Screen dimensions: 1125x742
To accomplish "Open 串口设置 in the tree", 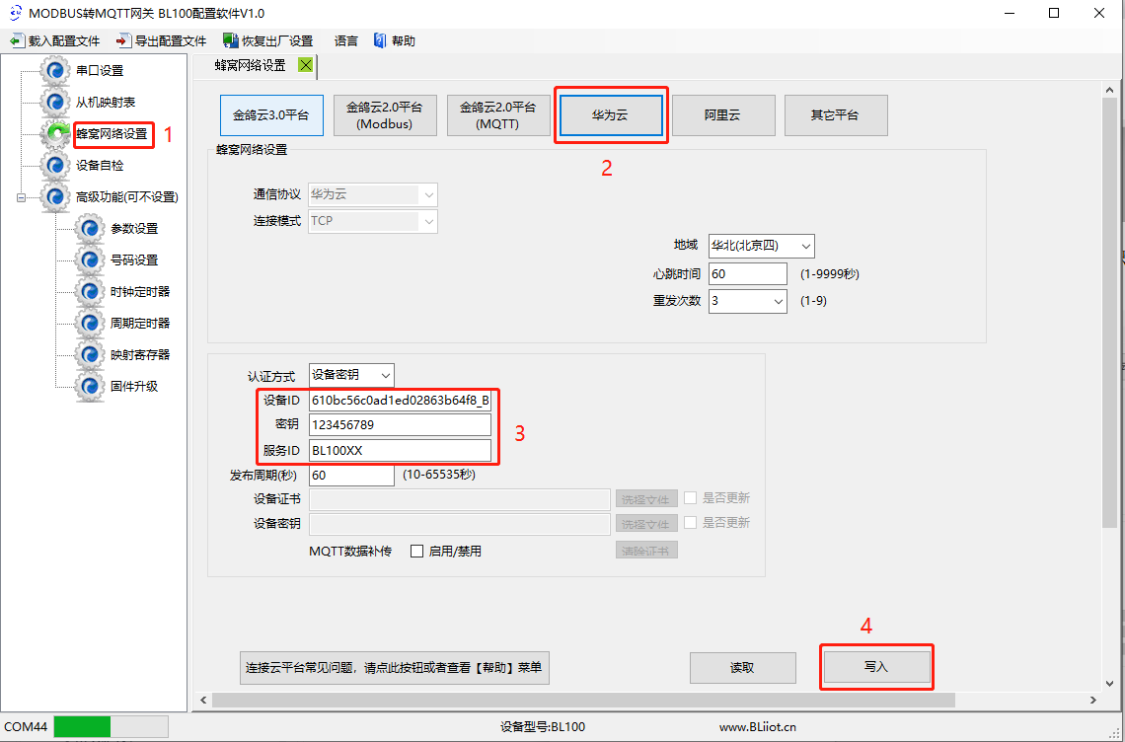I will tap(100, 70).
